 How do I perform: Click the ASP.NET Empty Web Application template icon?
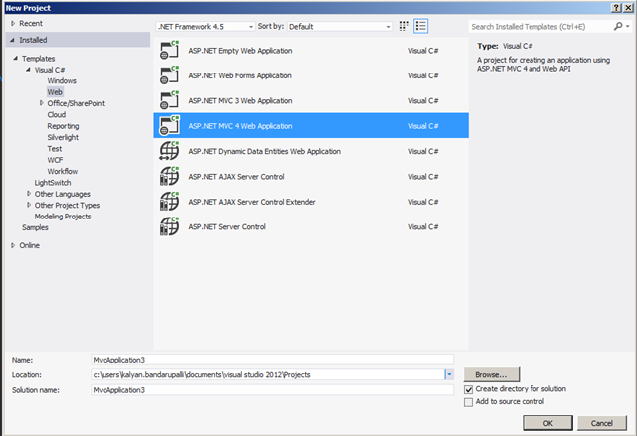pyautogui.click(x=169, y=51)
